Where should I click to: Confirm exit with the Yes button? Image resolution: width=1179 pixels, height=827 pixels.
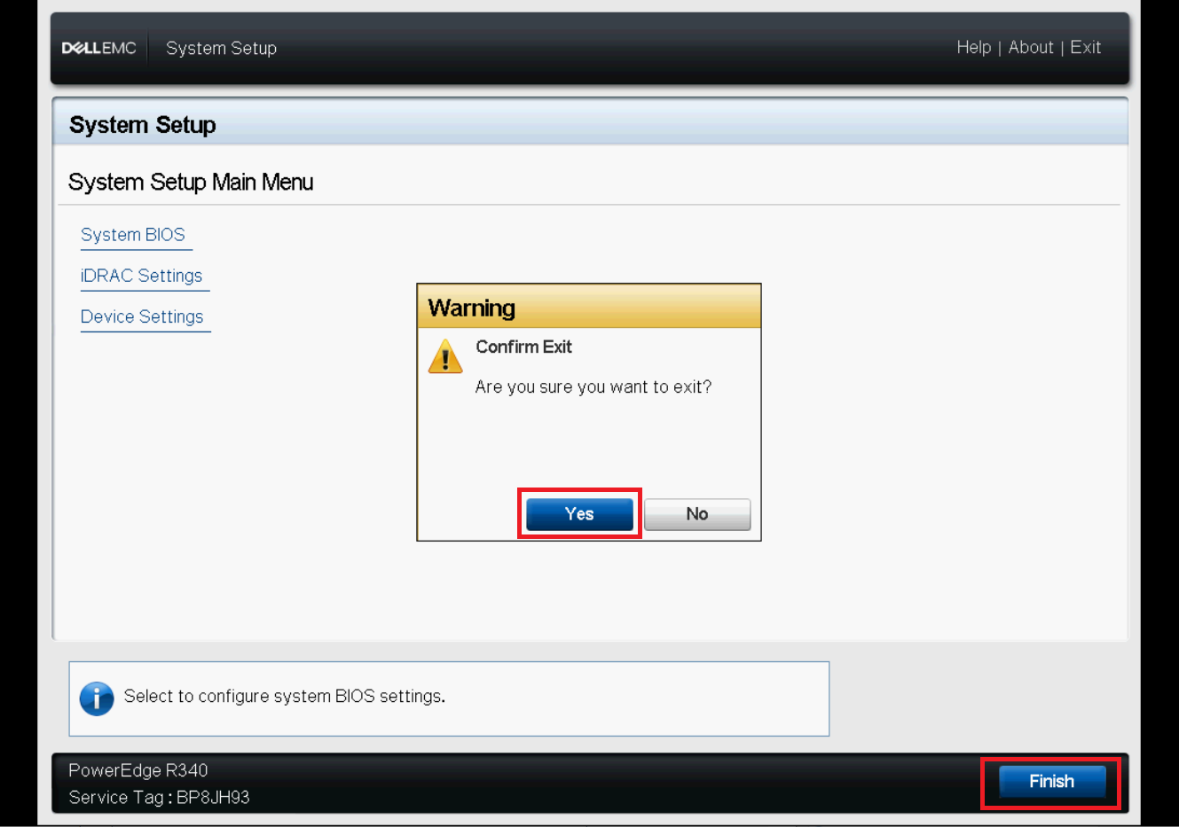pyautogui.click(x=579, y=514)
